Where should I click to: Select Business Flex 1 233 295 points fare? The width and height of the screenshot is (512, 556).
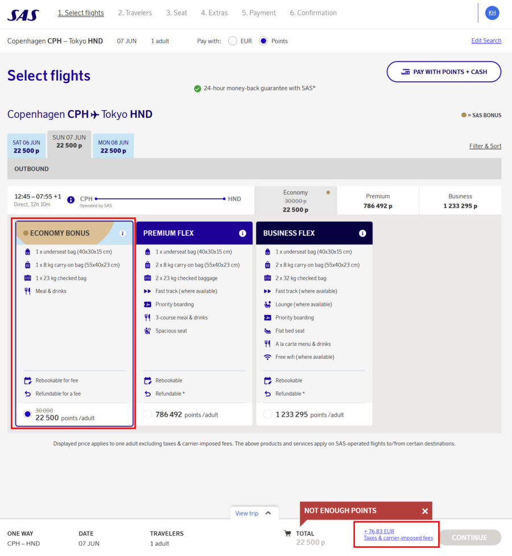[x=267, y=414]
